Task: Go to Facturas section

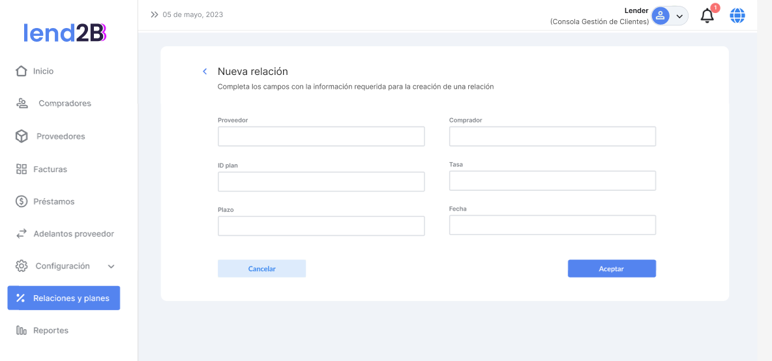Action: click(x=50, y=169)
